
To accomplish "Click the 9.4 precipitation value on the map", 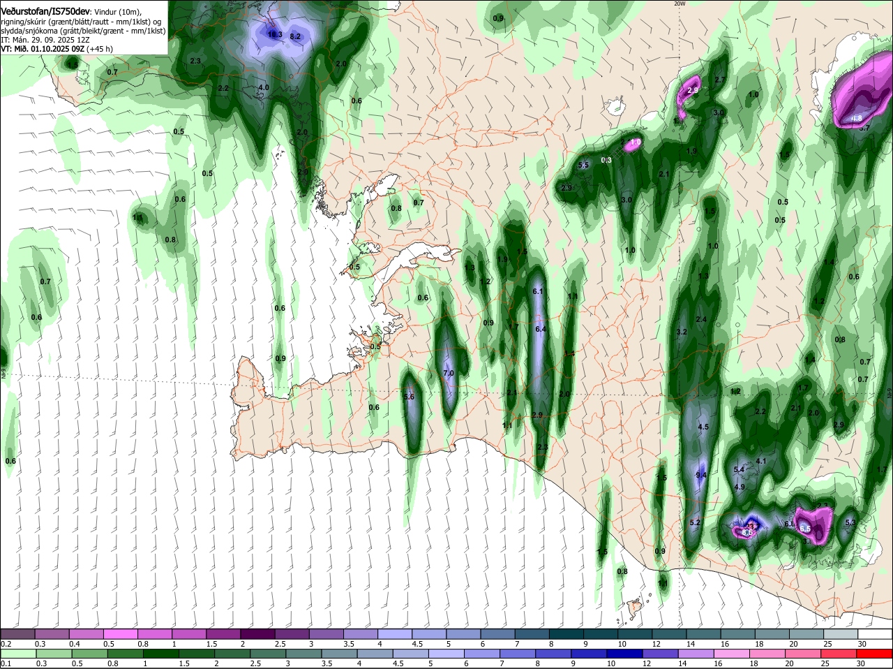I will (702, 476).
